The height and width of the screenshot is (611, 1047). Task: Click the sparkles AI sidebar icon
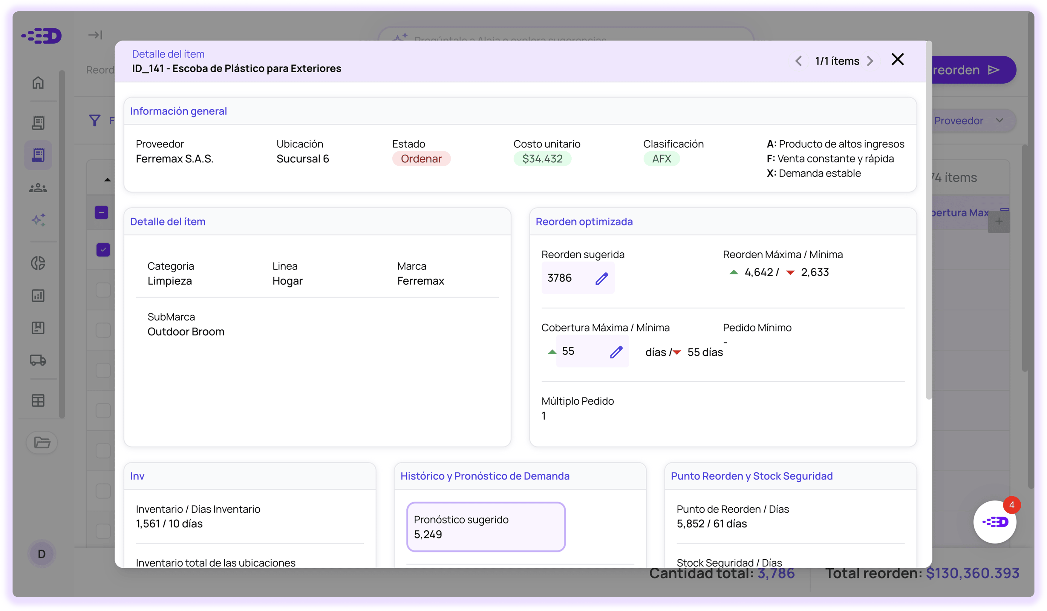(x=38, y=220)
